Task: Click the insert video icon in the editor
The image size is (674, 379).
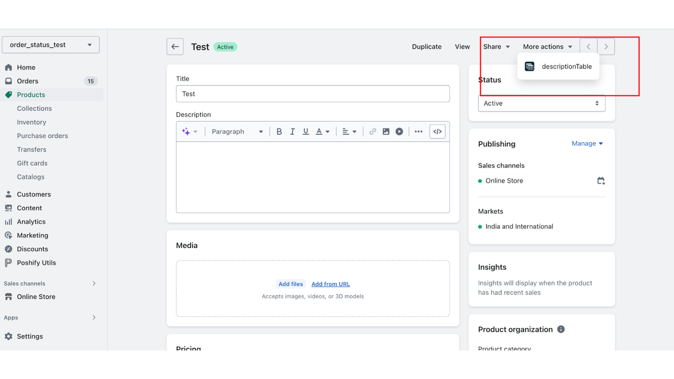Action: pos(399,131)
